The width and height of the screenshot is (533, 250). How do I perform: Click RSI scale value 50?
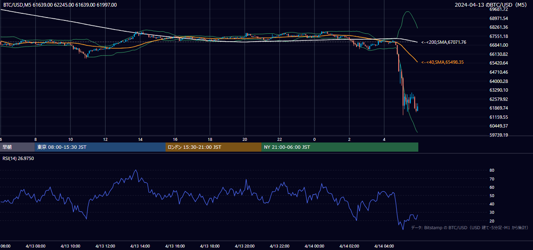[492, 195]
